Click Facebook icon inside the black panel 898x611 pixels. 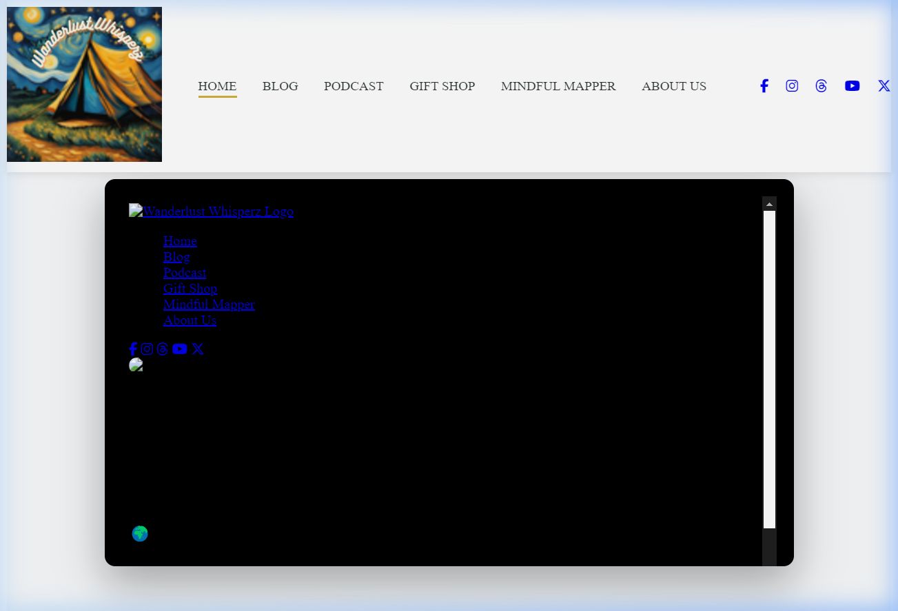[x=133, y=349]
